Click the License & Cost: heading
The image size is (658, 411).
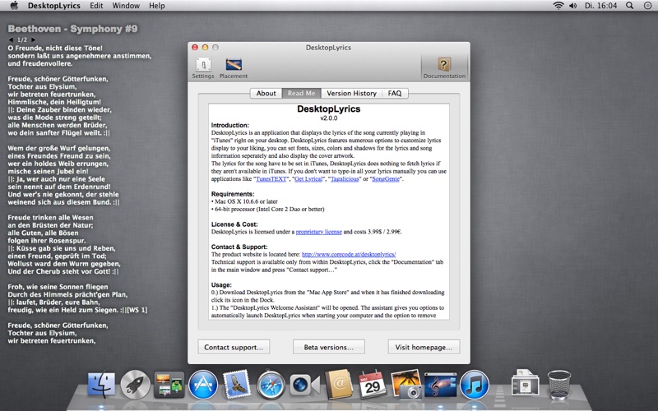234,224
